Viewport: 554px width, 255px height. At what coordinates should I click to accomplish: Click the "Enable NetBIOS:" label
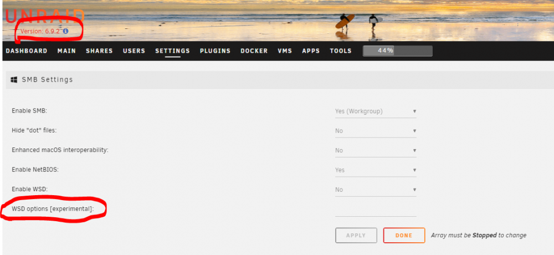tap(35, 170)
